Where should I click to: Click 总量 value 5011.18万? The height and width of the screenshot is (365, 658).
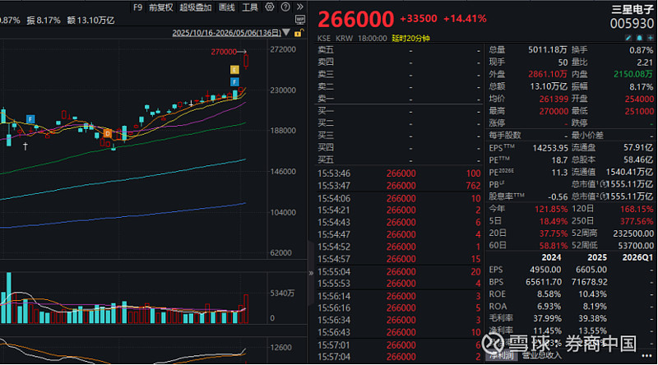pyautogui.click(x=547, y=50)
